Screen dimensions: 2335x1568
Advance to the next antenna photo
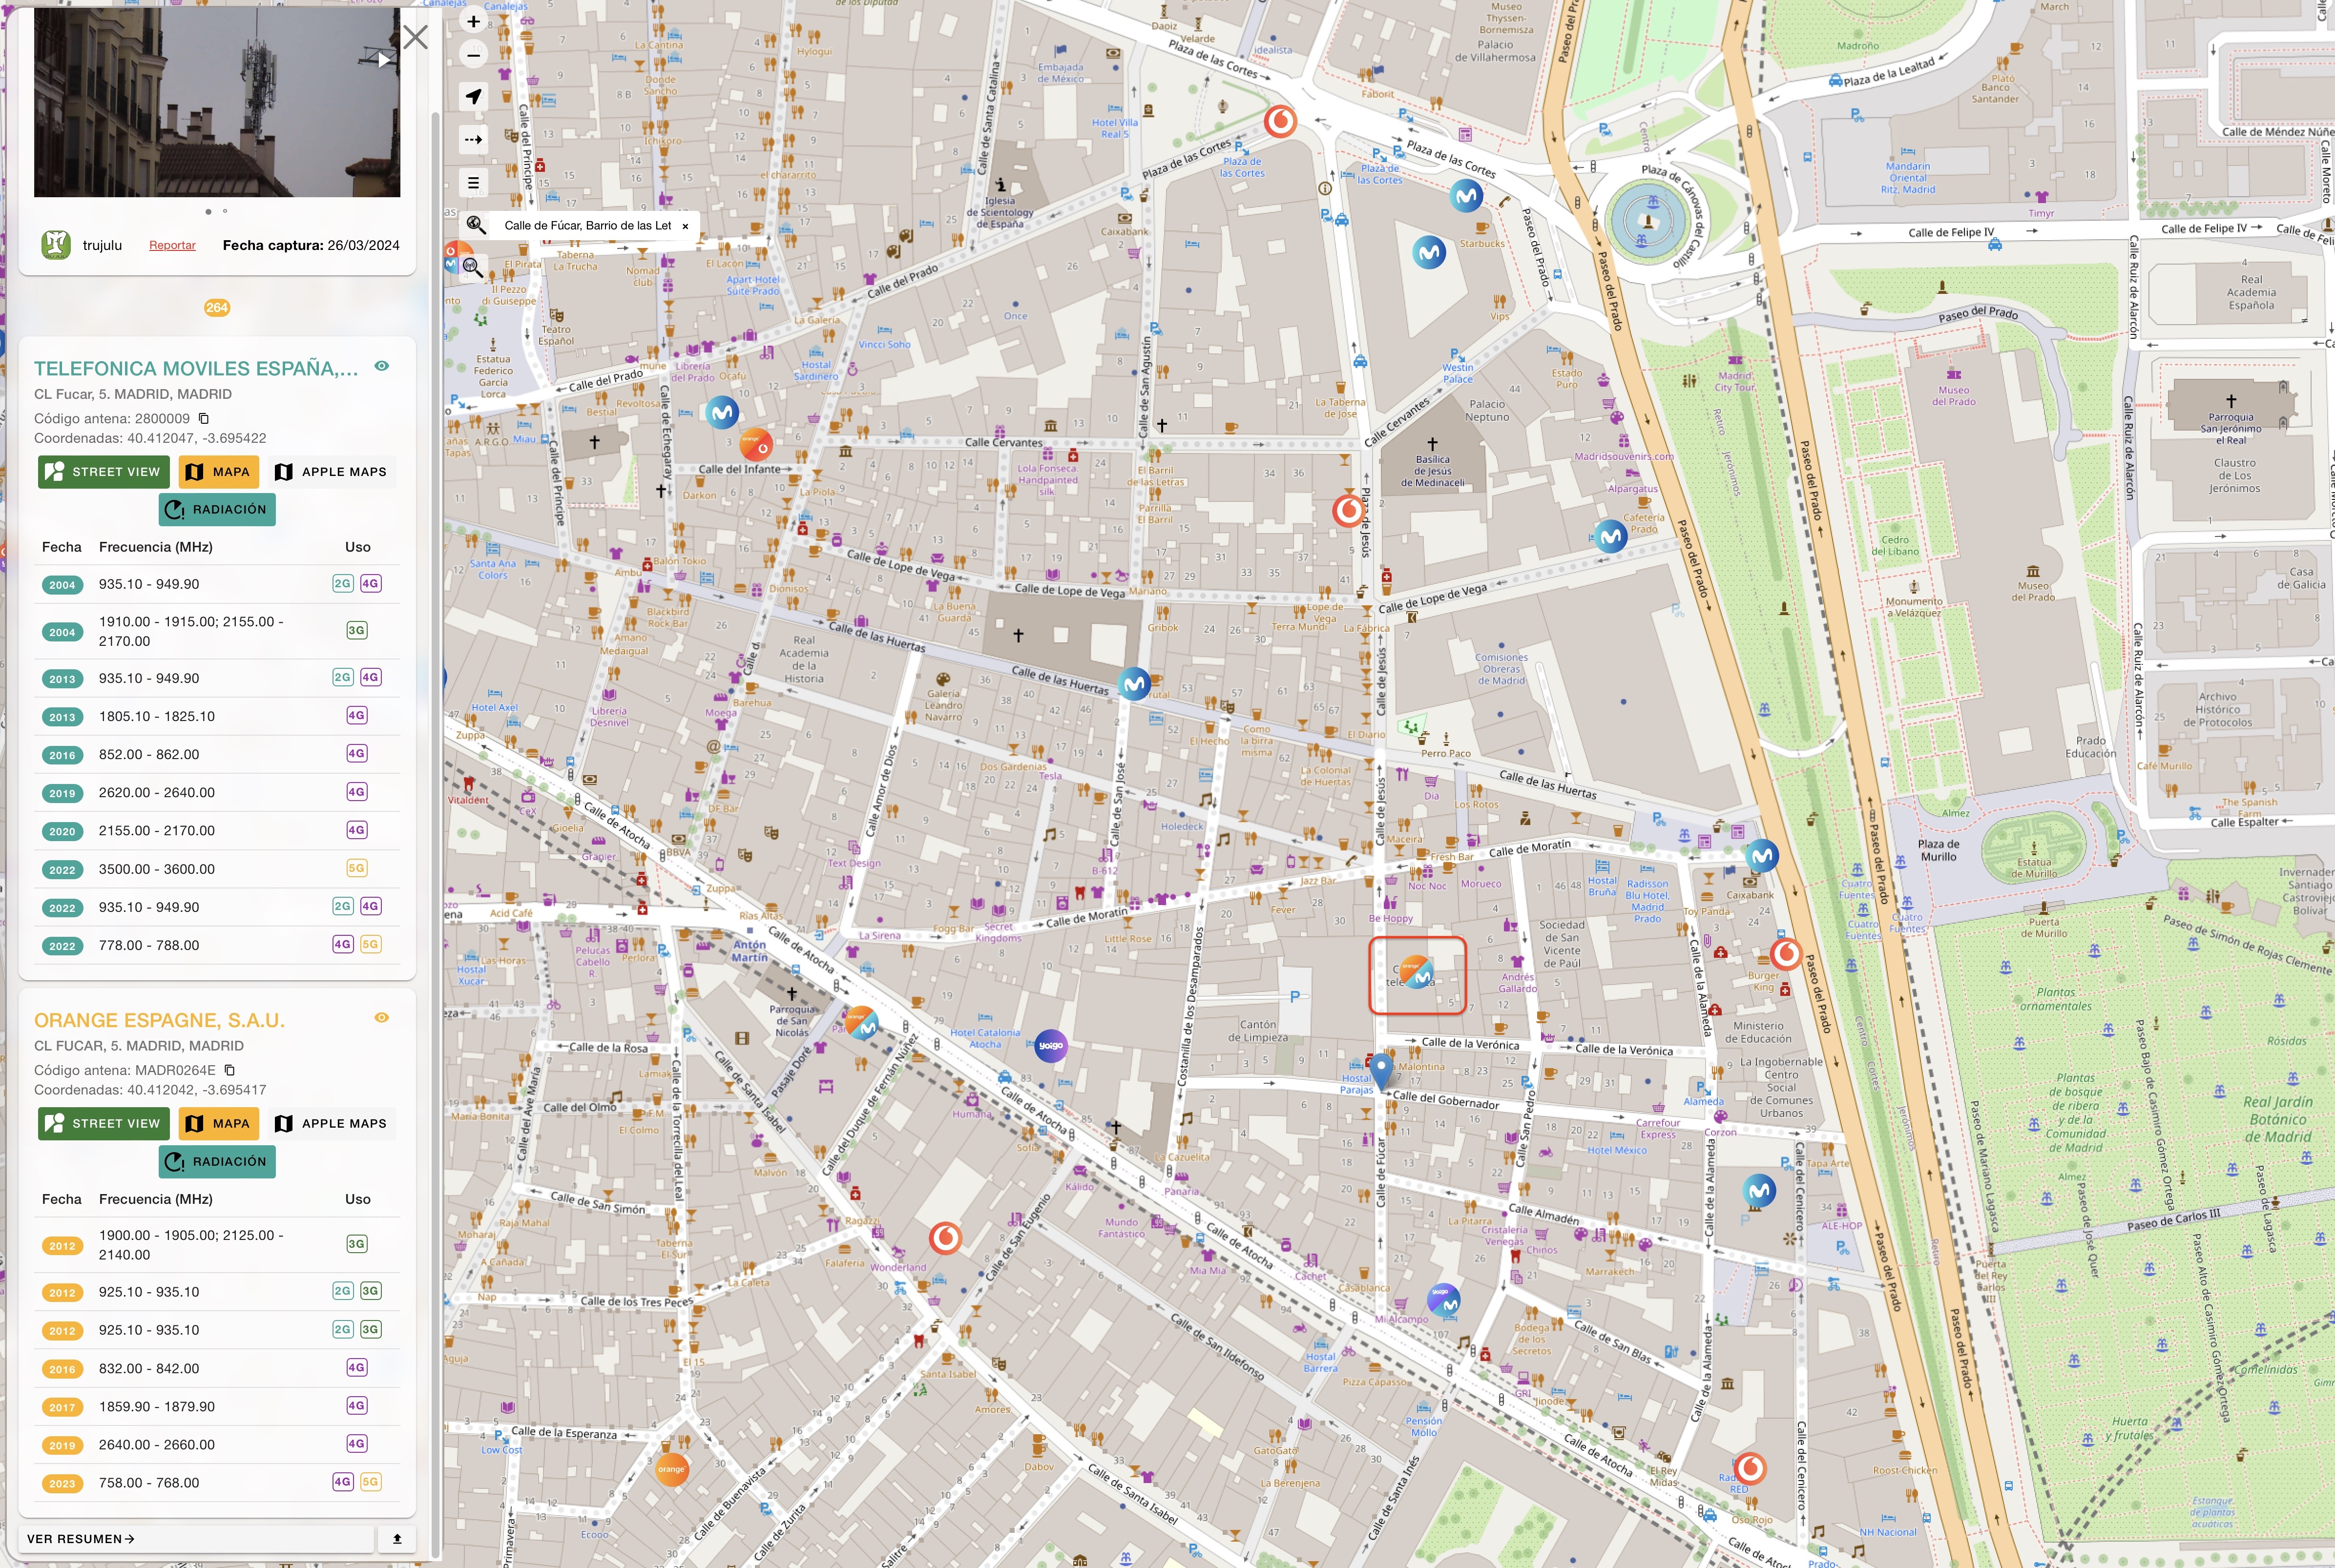point(384,60)
